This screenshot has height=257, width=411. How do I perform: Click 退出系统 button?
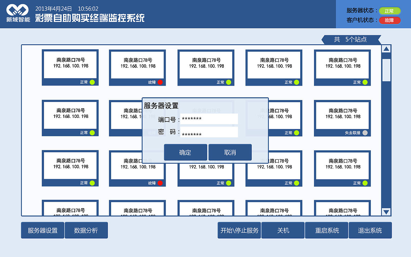click(370, 230)
